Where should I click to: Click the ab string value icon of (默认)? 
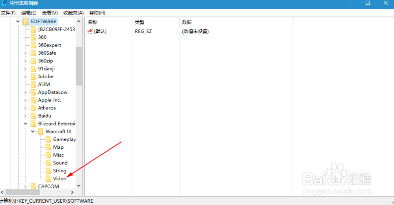click(90, 31)
